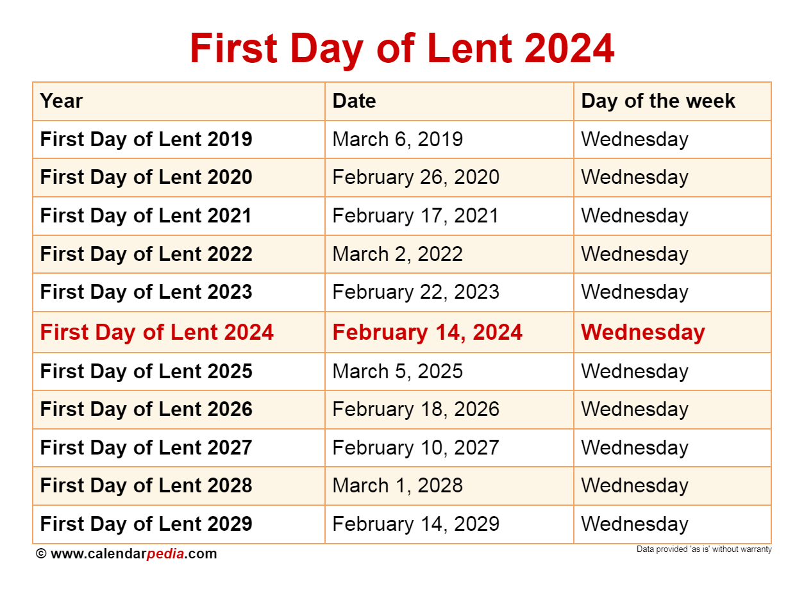Click the 'First Day of Lent 2026' row label
Image resolution: width=804 pixels, height=593 pixels.
[x=146, y=409]
